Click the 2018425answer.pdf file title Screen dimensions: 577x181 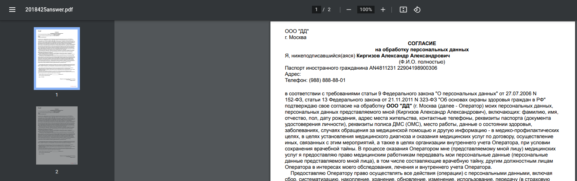point(49,10)
